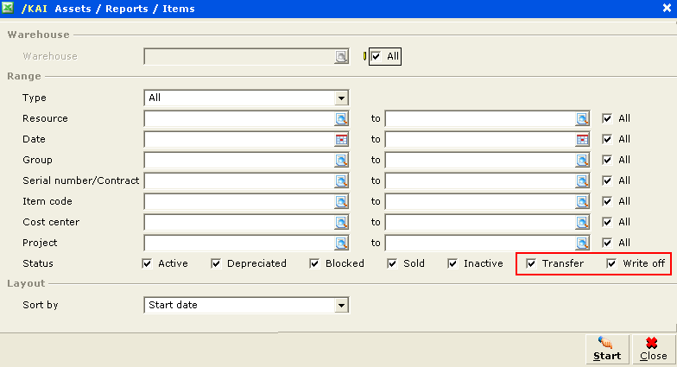Screen dimensions: 677x367
Task: Open Project to-field lookup icon
Action: coord(582,244)
